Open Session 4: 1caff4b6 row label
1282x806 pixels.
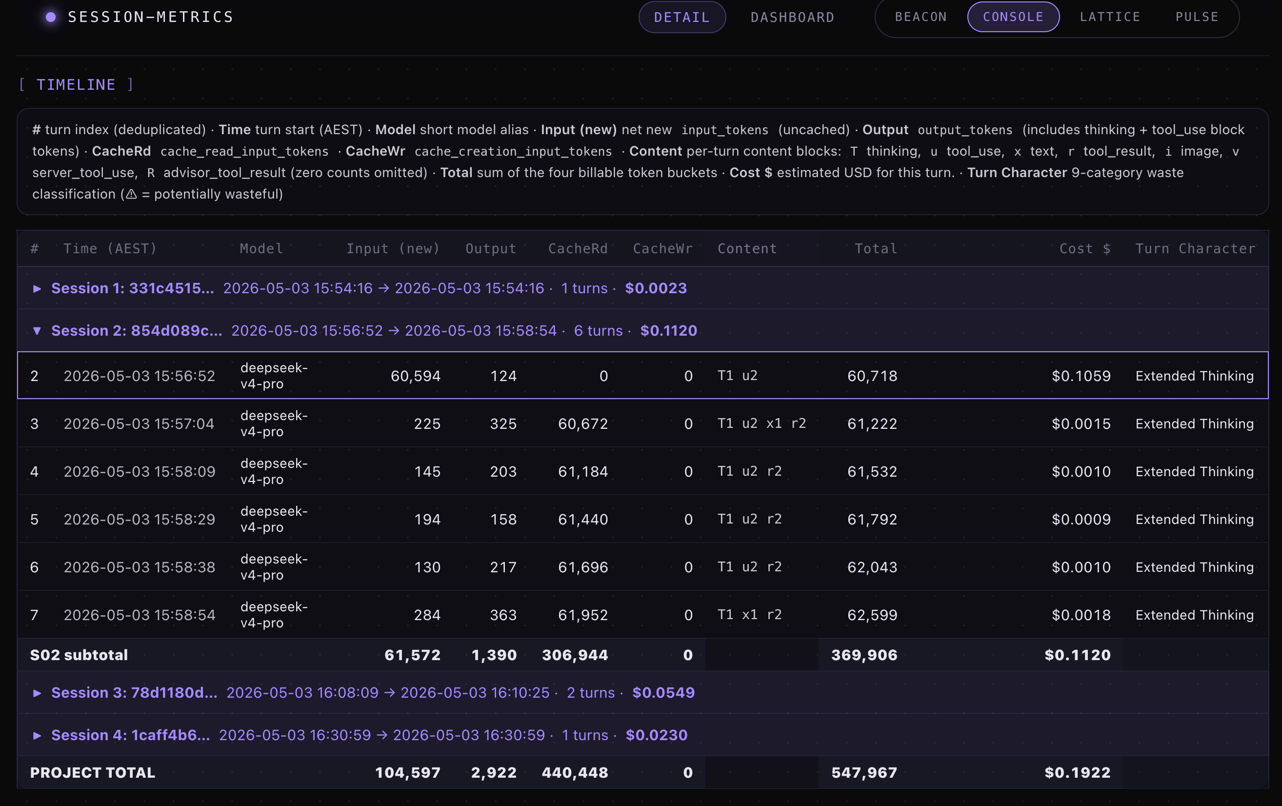pos(130,736)
